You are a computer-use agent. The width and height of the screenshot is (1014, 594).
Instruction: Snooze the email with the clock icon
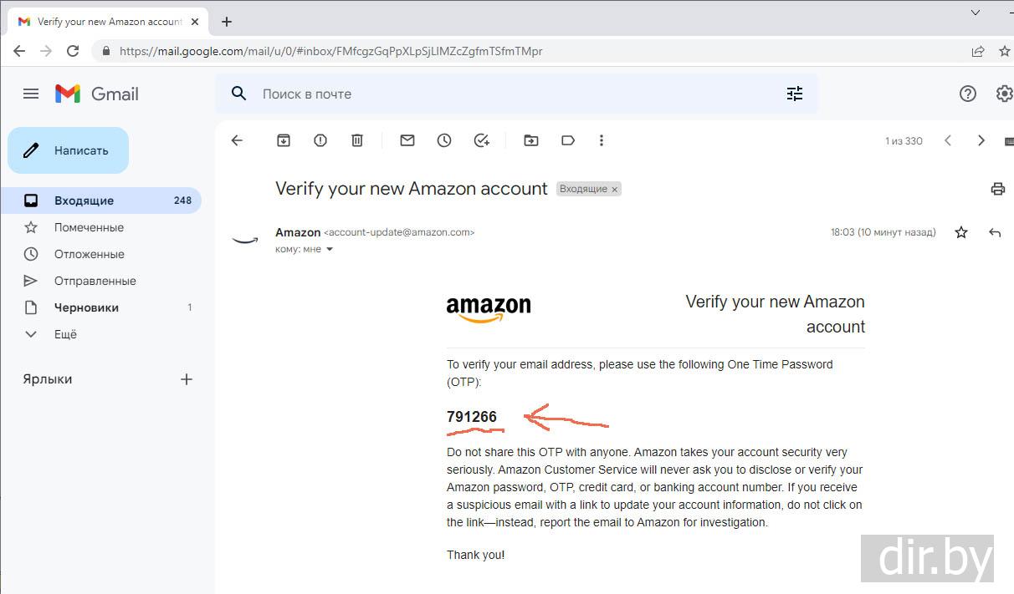pos(444,140)
